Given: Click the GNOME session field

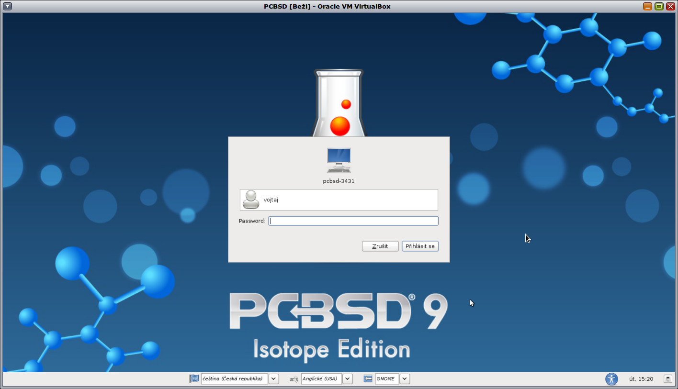Looking at the screenshot, I should pyautogui.click(x=387, y=379).
